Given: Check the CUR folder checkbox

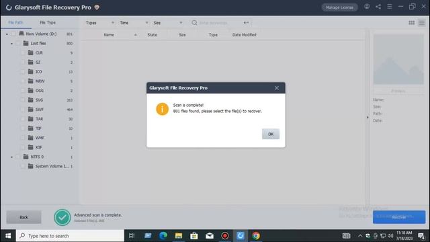Looking at the screenshot, I should pos(23,52).
